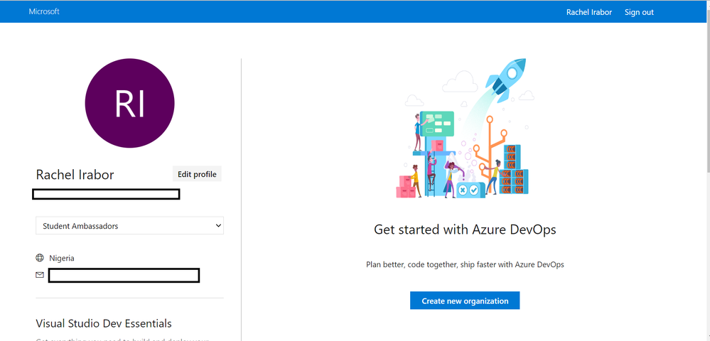Click the vertical scrollbar thumb
Viewport: 710px width, 341px height.
click(x=707, y=90)
